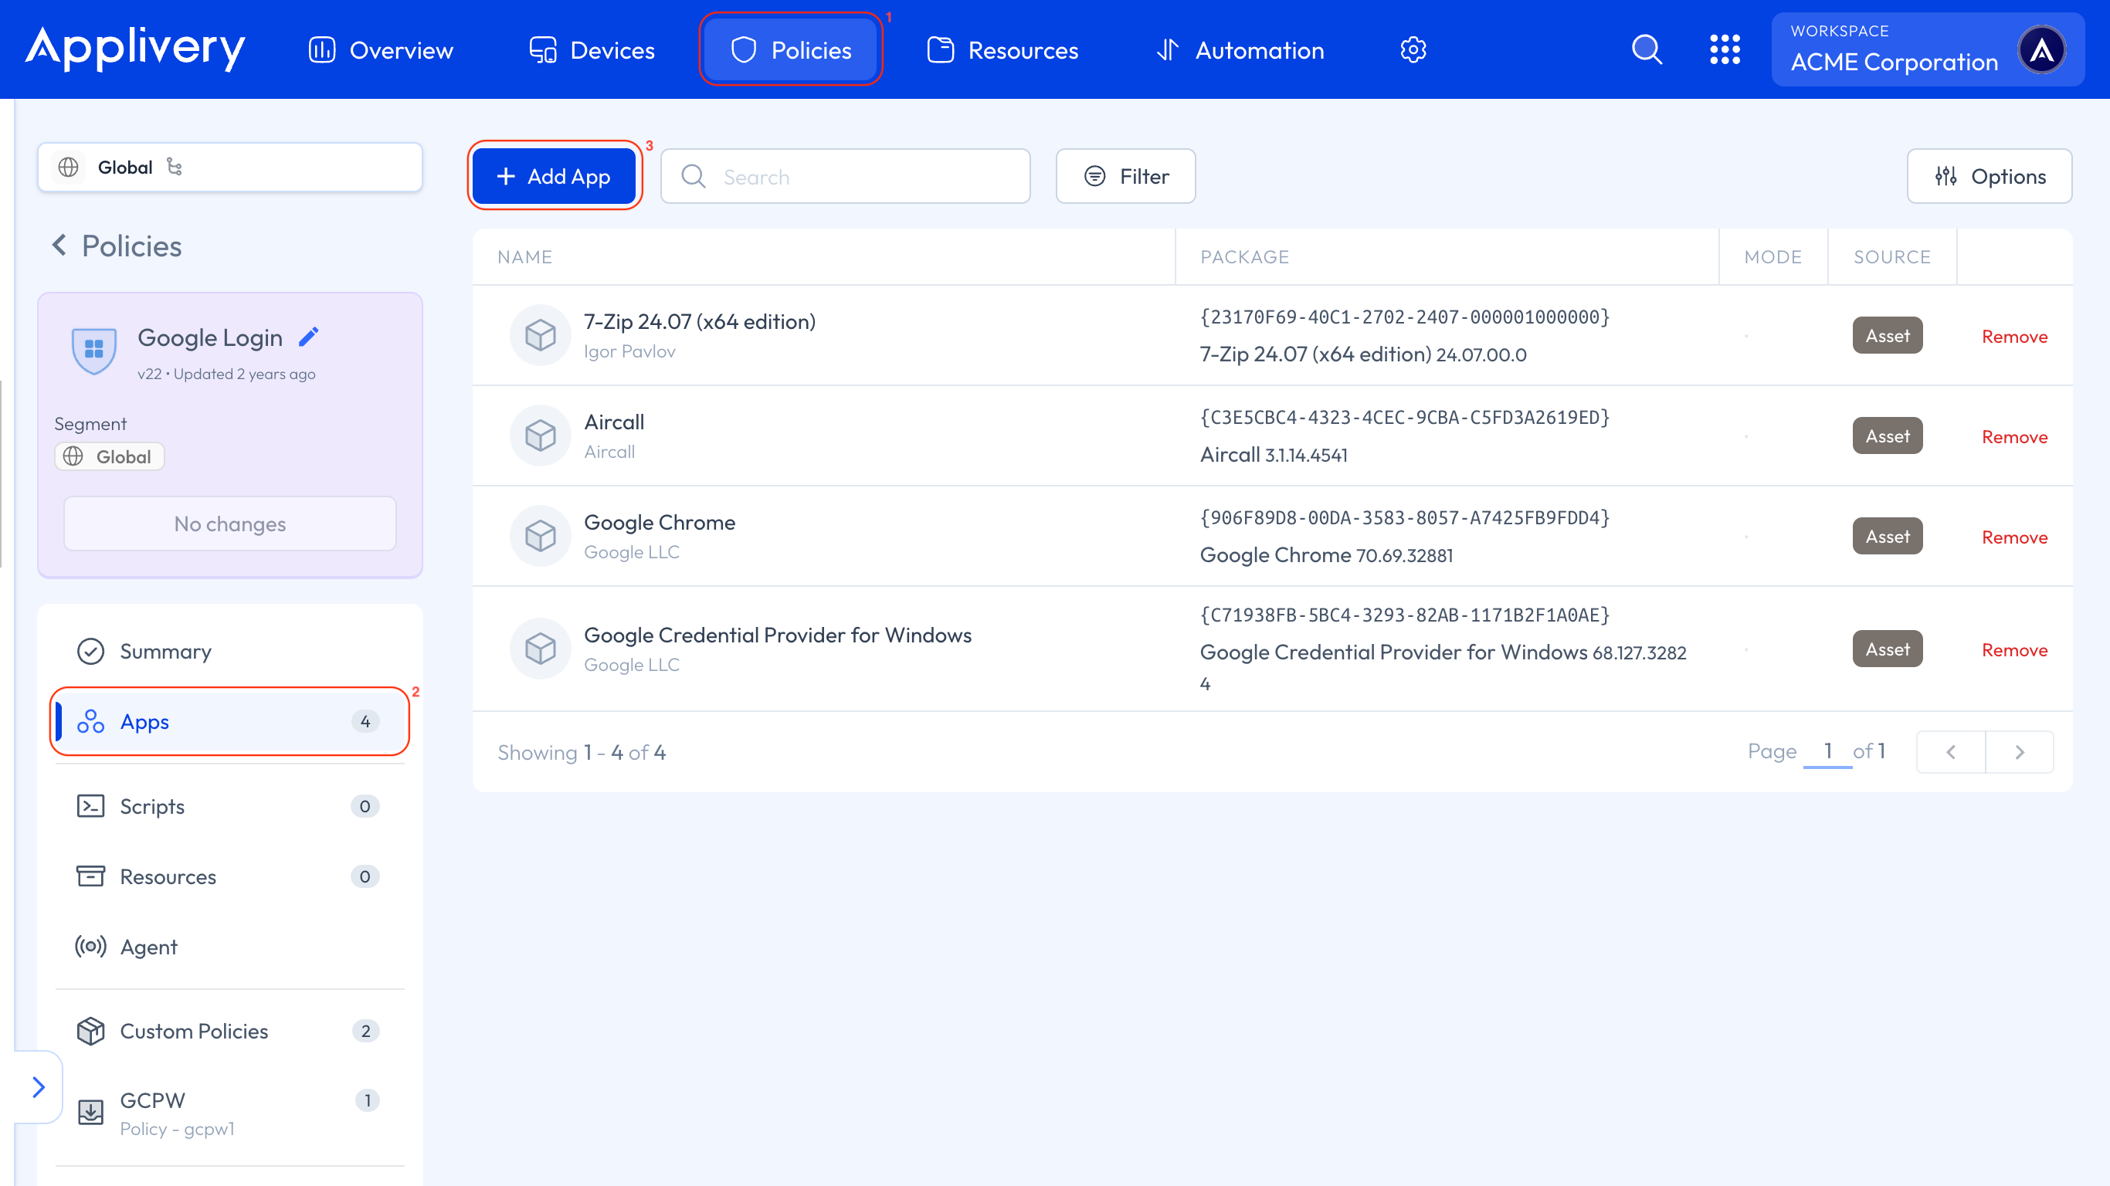Click the settings gear icon in top navigation
The height and width of the screenshot is (1186, 2110).
(x=1413, y=50)
